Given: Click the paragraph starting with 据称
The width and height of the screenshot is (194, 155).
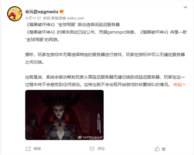Looking at the screenshot, I should click(105, 58).
